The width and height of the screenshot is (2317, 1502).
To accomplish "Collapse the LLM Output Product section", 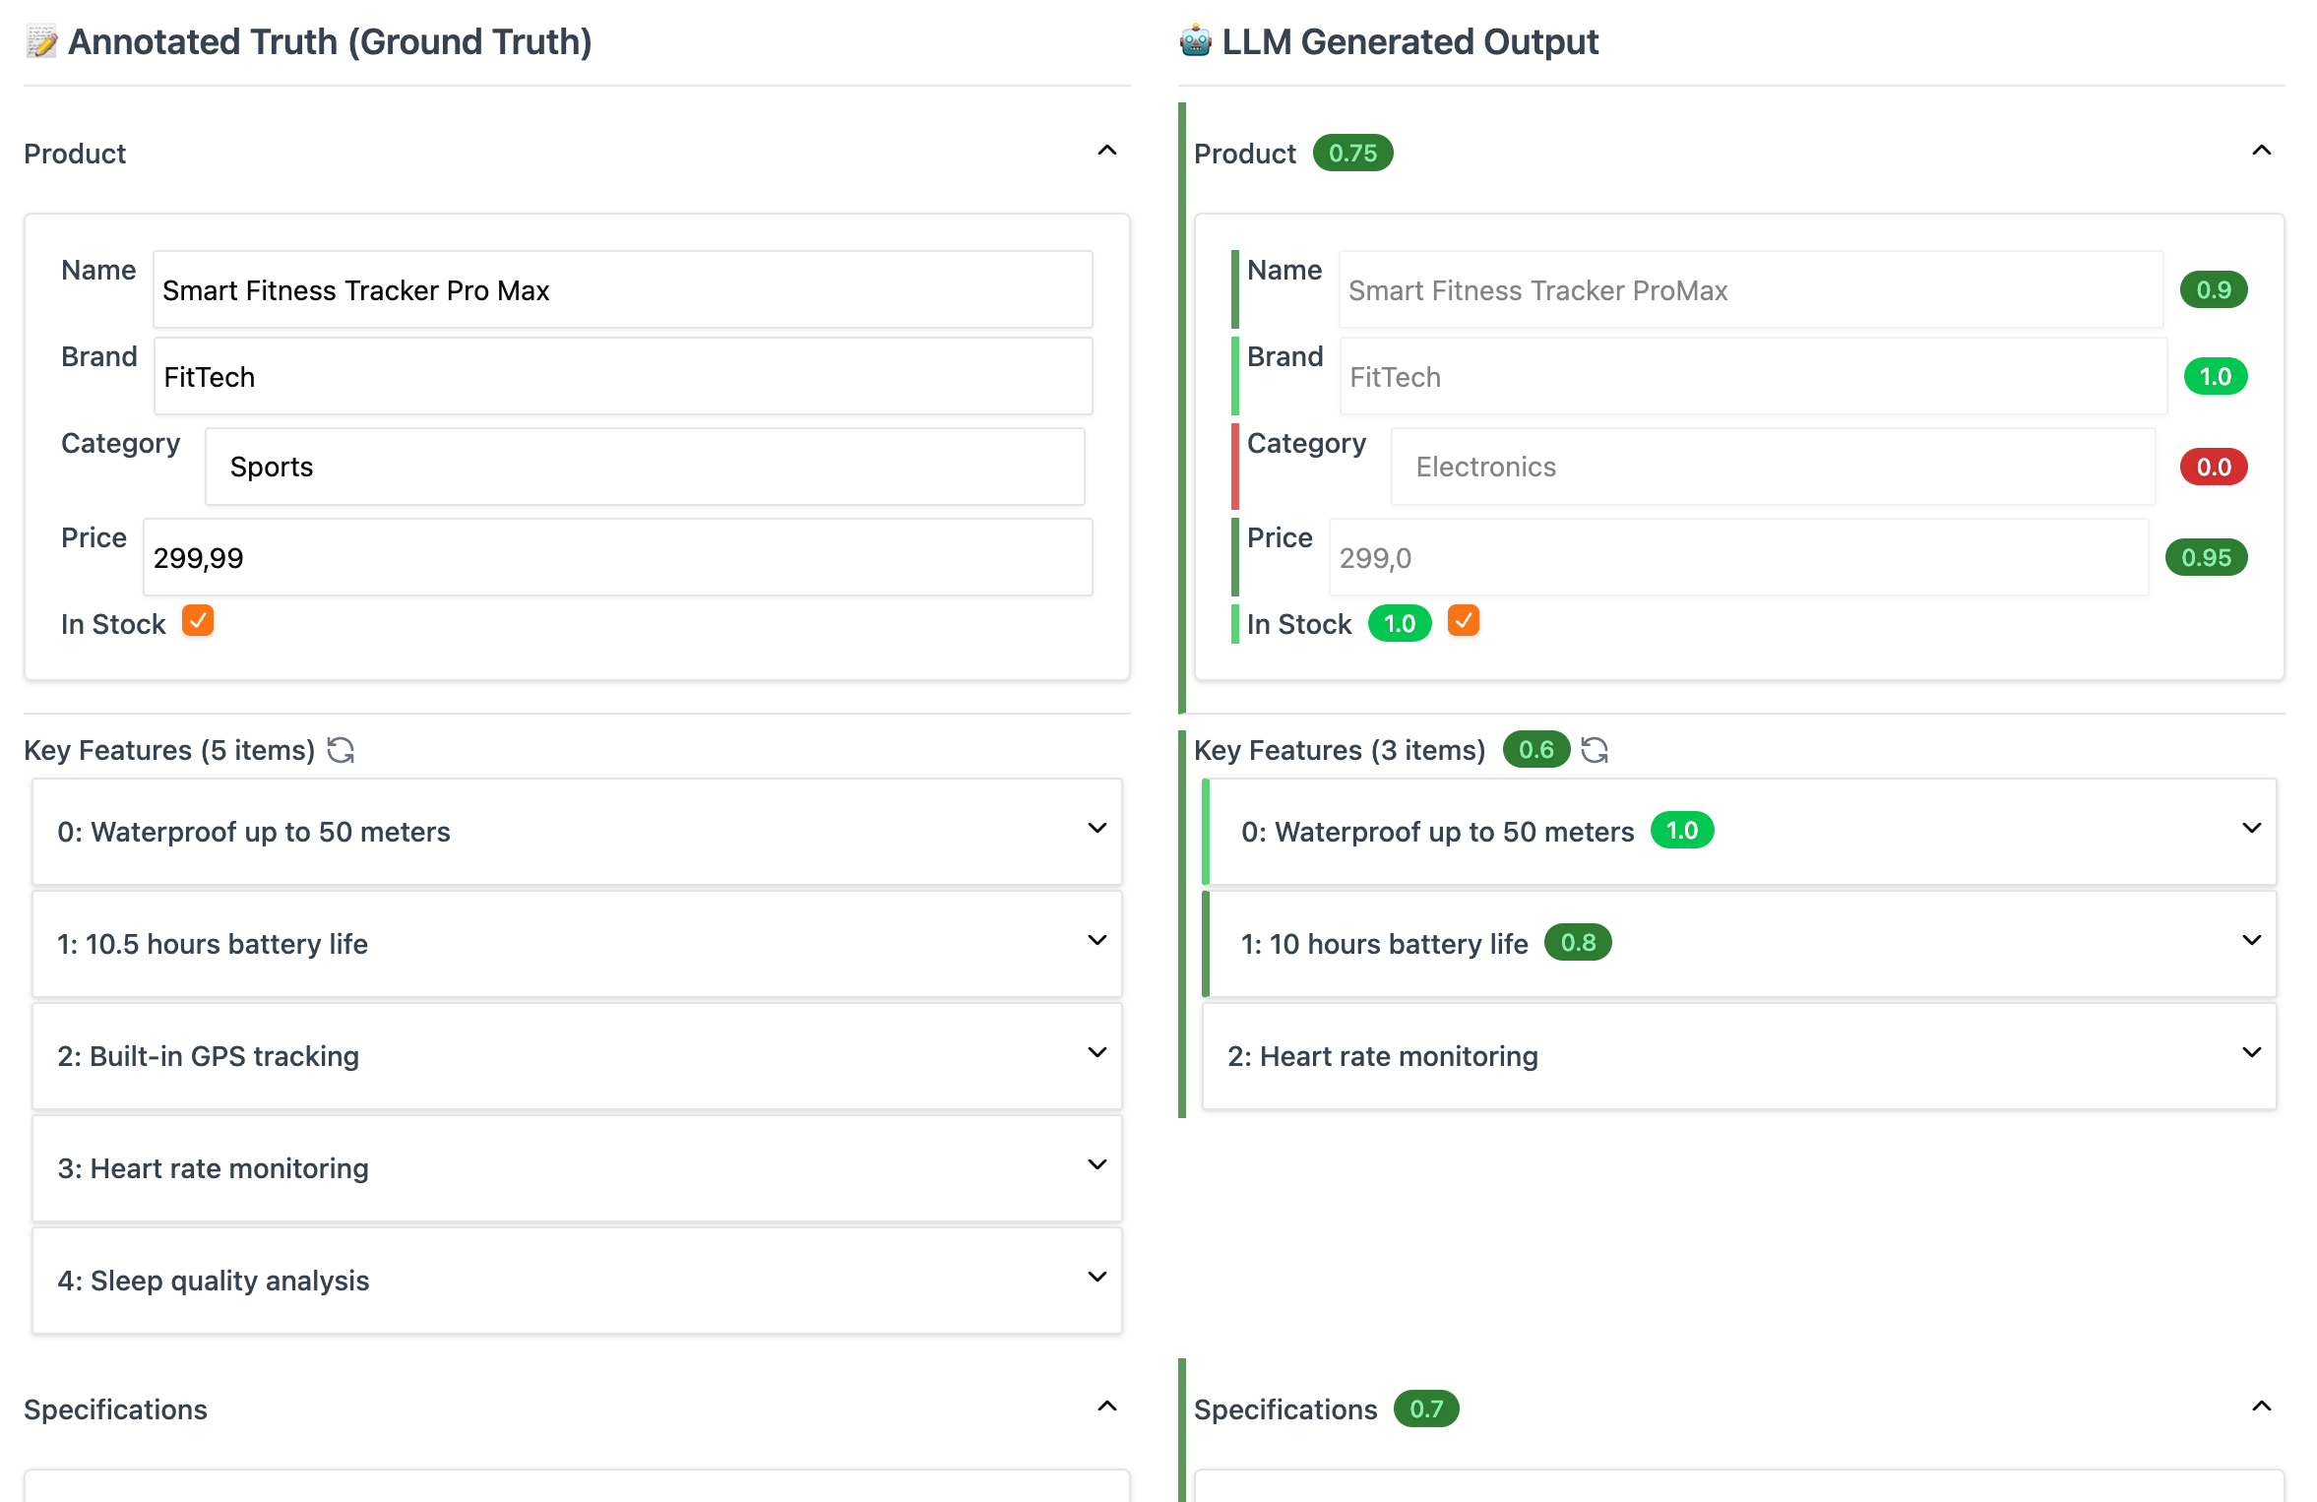I will pyautogui.click(x=2262, y=152).
